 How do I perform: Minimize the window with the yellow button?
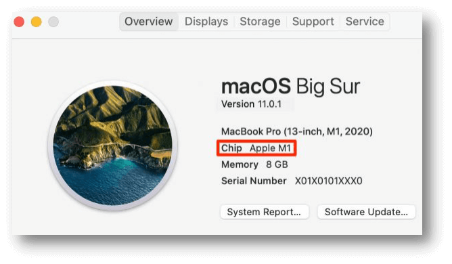37,22
